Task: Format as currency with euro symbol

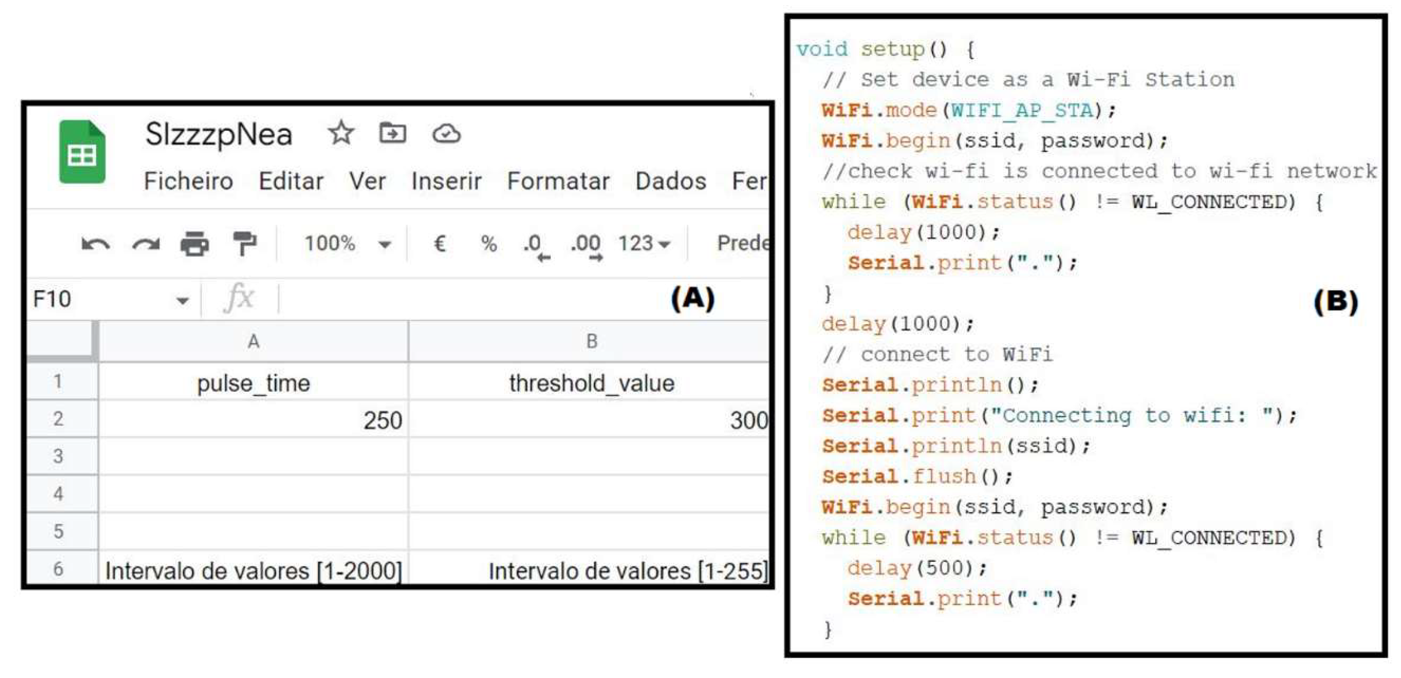Action: [440, 243]
